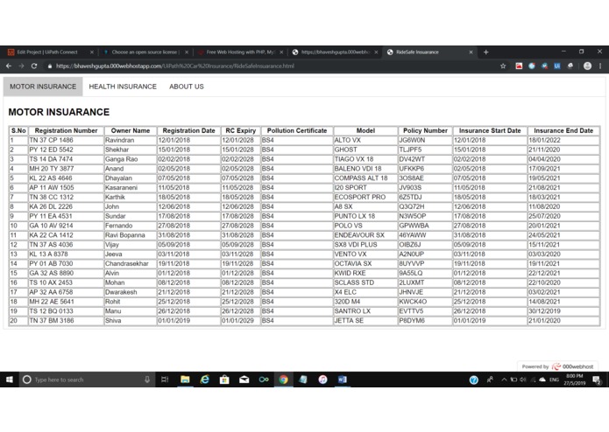
Task: Go back using browser back arrow
Action: pyautogui.click(x=9, y=66)
